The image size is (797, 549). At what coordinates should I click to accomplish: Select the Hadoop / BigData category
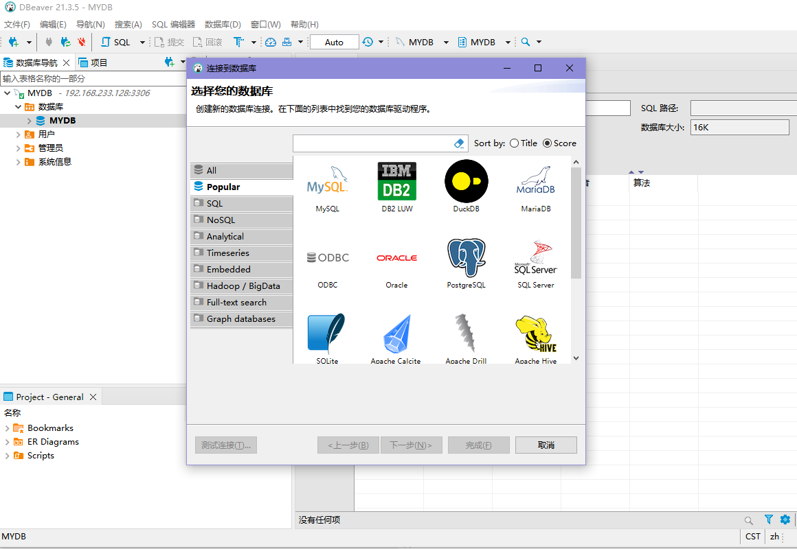click(x=242, y=286)
